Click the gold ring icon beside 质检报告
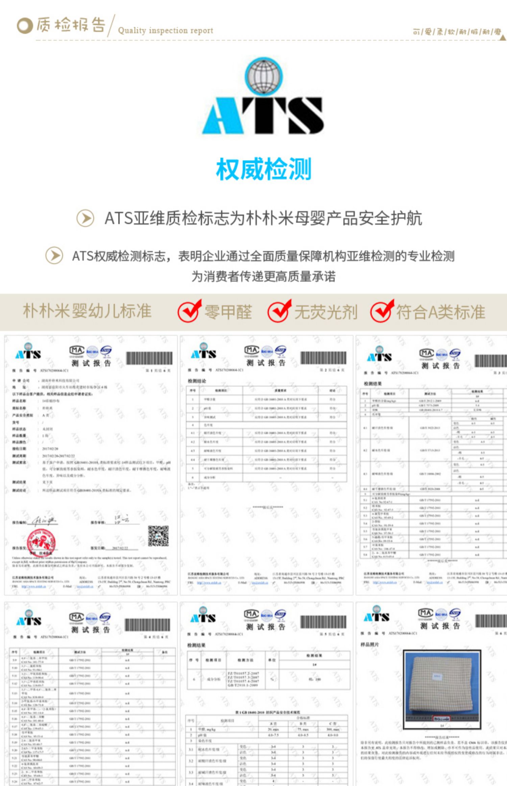Viewport: 507px width, 786px height. [25, 26]
